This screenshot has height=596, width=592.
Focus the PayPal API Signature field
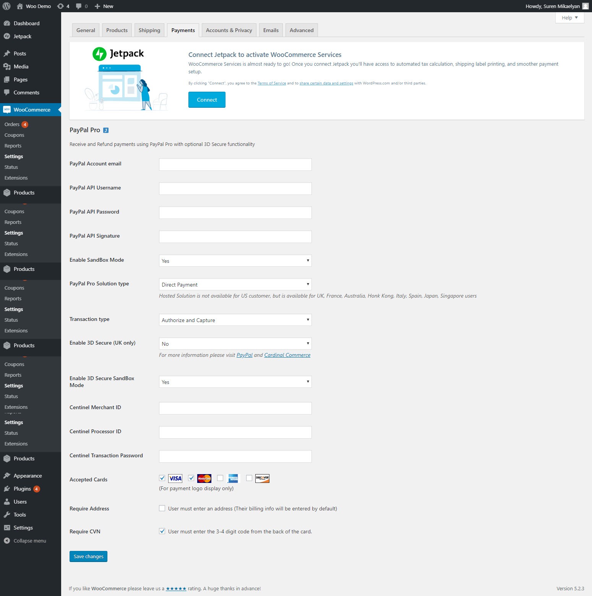click(235, 236)
